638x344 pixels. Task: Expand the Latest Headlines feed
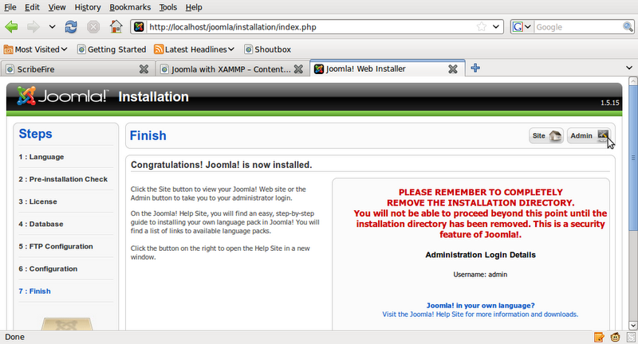point(194,49)
